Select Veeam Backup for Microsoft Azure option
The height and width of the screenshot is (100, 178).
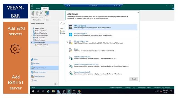pos(103,65)
